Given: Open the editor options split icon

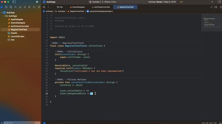Looking at the screenshot, I should tap(216, 7).
